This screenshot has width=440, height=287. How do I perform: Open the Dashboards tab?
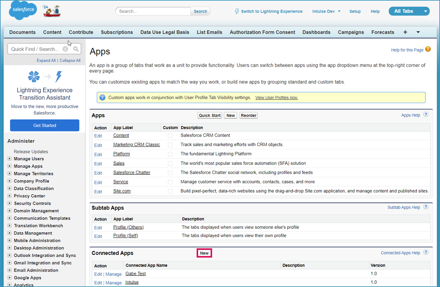(x=316, y=32)
